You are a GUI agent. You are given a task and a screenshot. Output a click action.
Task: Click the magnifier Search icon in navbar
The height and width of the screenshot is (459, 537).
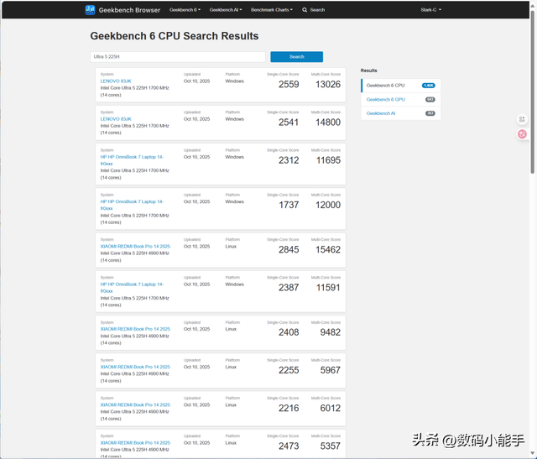point(305,10)
